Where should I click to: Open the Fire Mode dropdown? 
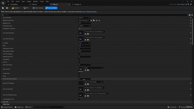coord(84,43)
